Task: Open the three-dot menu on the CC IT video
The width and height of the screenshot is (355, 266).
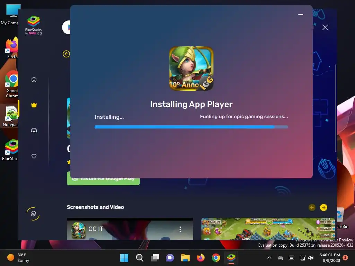Action: click(x=180, y=229)
